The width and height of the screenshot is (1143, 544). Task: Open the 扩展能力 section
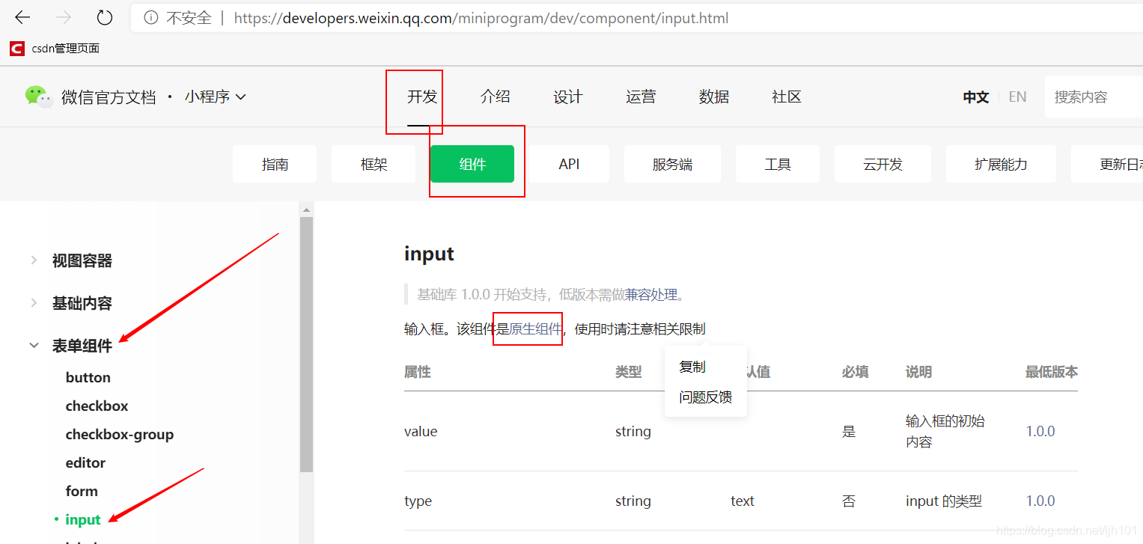pyautogui.click(x=1001, y=164)
